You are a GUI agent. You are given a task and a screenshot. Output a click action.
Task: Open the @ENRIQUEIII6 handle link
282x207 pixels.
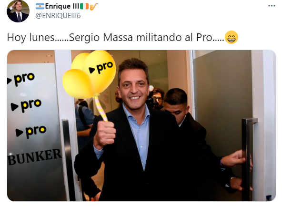pos(58,16)
